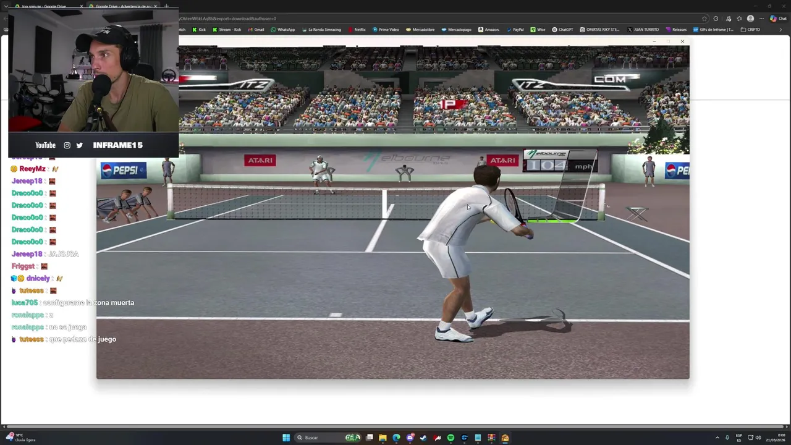Click Friggst username in chat

23,266
